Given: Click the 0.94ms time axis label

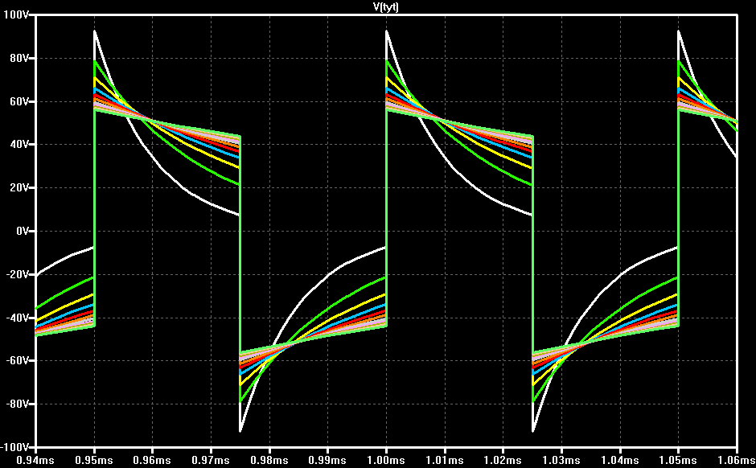Looking at the screenshot, I should pyautogui.click(x=35, y=460).
